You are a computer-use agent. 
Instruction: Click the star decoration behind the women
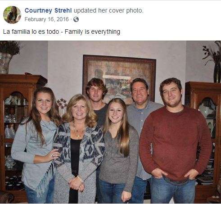pyautogui.click(x=62, y=104)
